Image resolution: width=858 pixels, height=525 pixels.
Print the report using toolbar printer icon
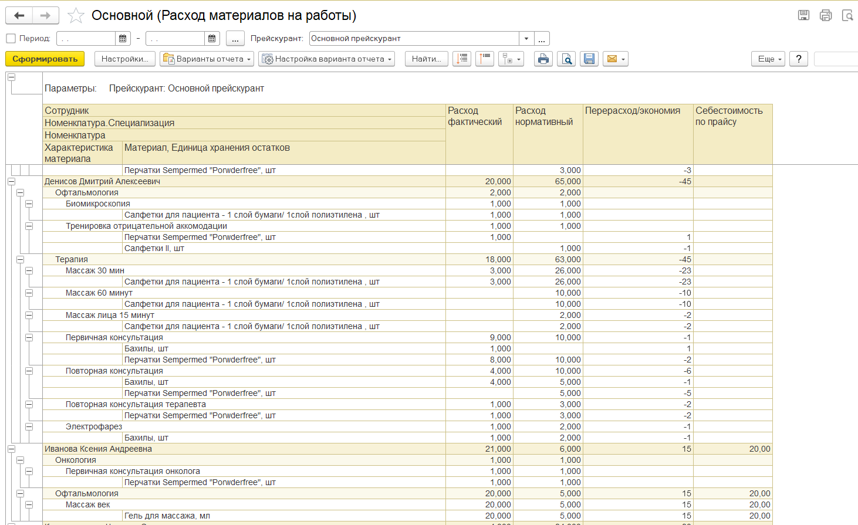click(x=543, y=59)
